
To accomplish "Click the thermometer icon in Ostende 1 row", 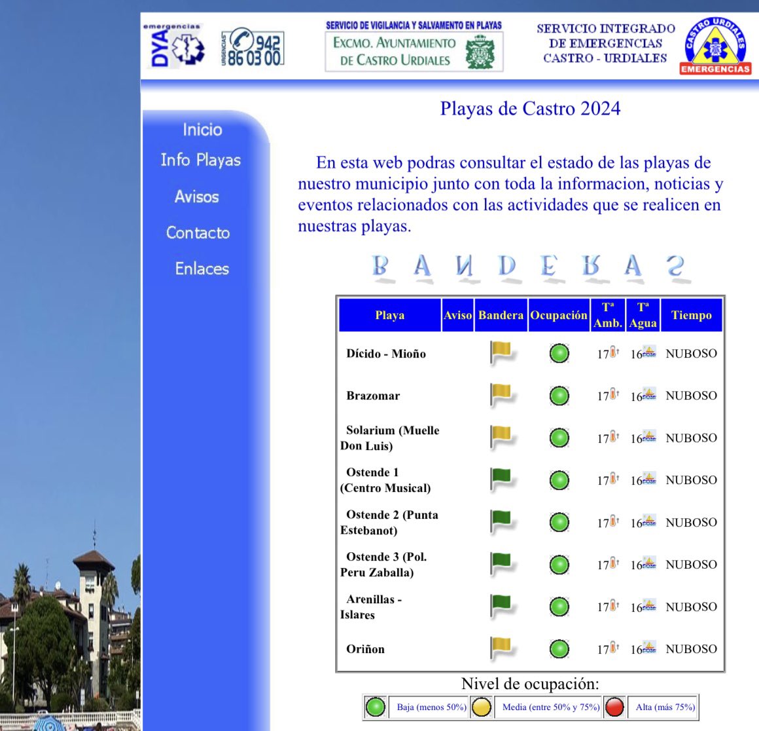I will 614,479.
